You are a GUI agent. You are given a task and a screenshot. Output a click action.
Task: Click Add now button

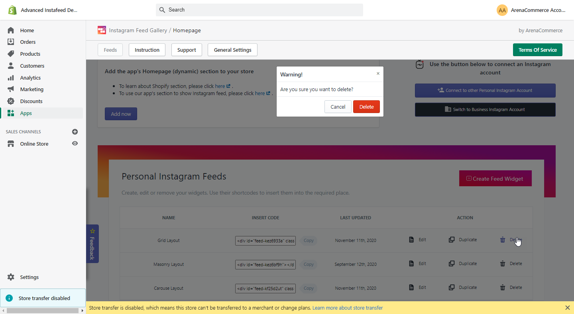tap(121, 114)
